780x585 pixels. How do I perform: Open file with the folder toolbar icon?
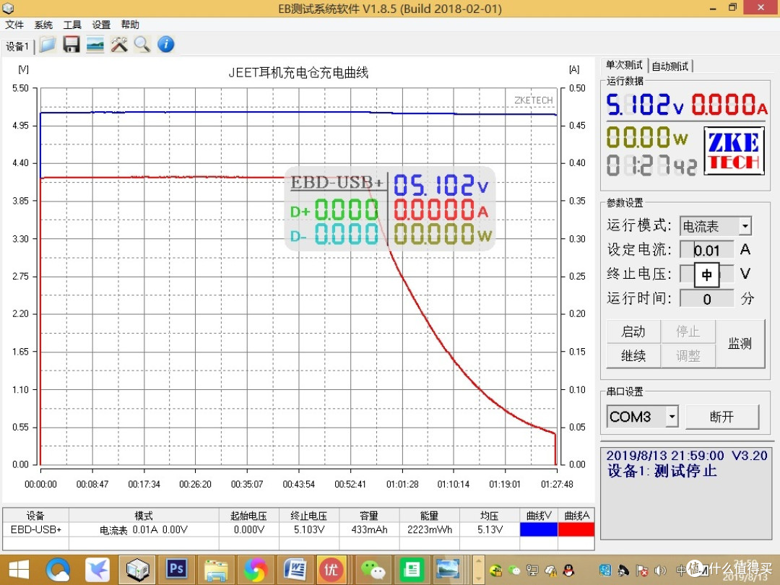[48, 45]
